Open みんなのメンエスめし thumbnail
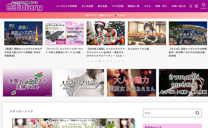This screenshot has height=128, width=208. (x=147, y=33)
